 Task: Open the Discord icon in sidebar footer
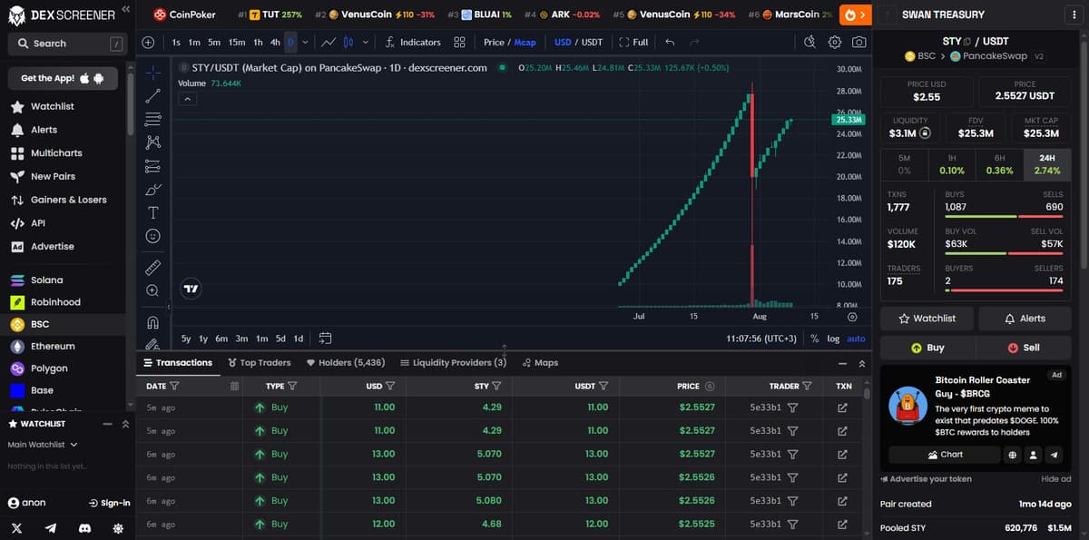point(84,528)
